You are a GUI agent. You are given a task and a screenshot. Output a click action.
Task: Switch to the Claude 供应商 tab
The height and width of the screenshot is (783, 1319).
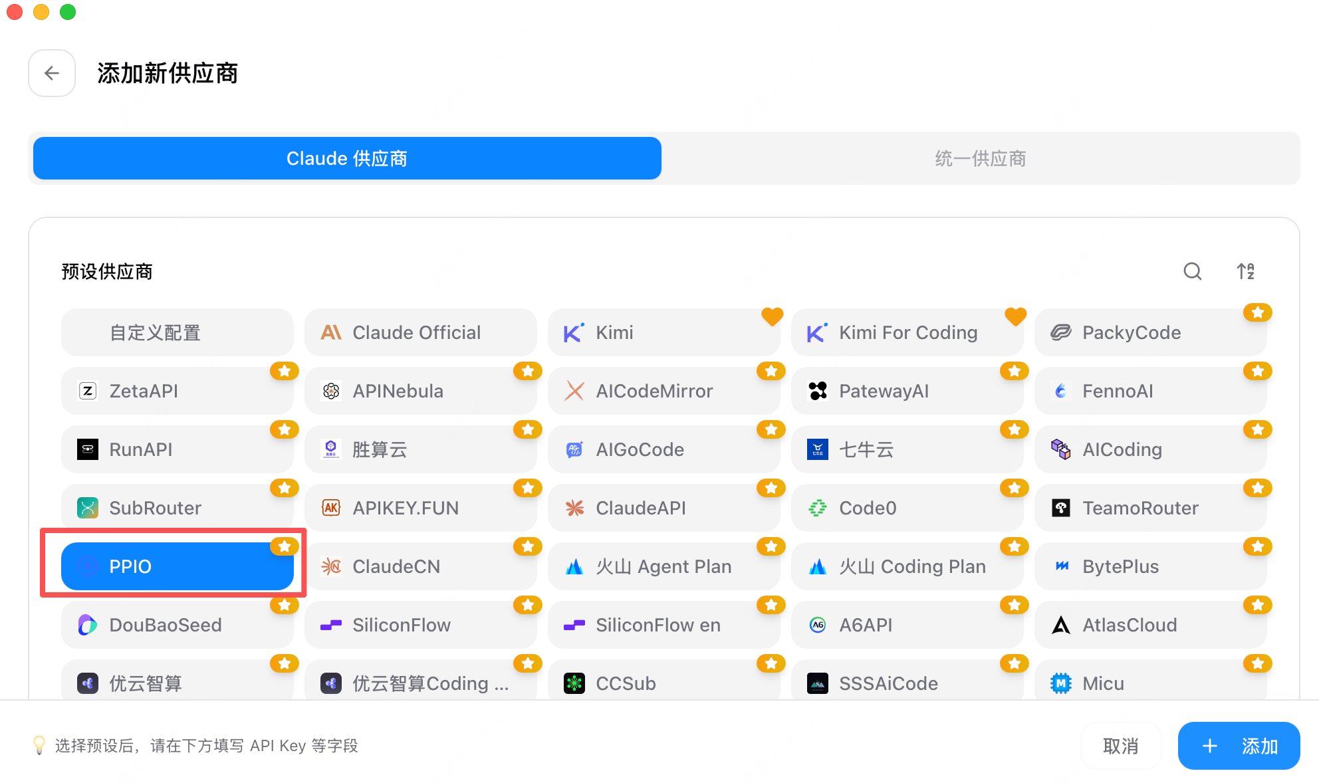[x=347, y=158]
